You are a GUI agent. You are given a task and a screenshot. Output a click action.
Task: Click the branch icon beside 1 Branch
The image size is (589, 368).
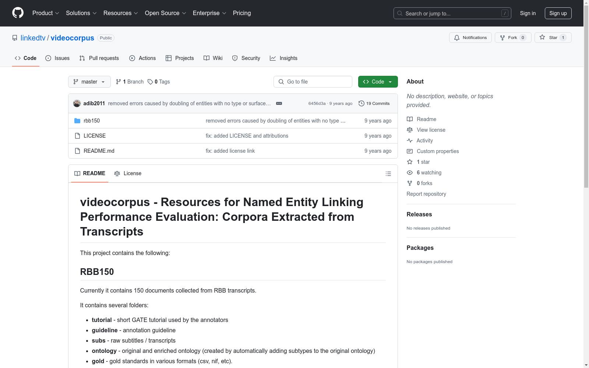pyautogui.click(x=119, y=82)
